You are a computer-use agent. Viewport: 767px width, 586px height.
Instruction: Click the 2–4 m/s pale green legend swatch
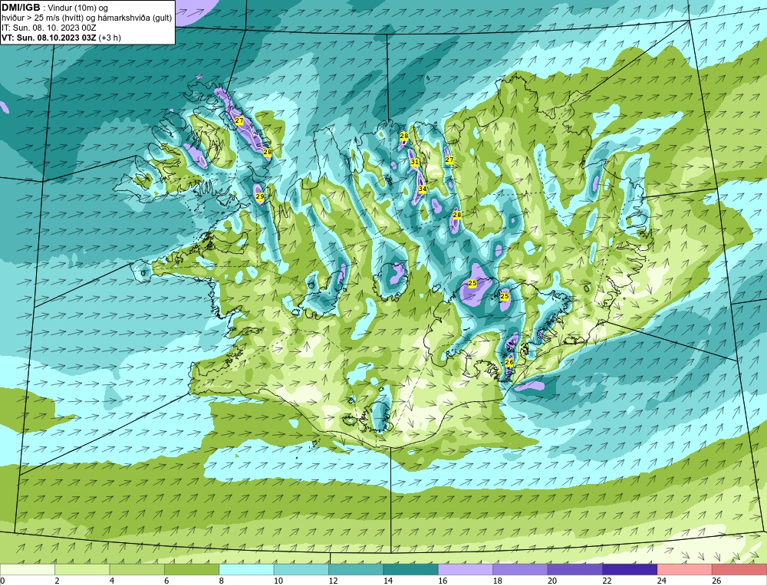tap(82, 569)
